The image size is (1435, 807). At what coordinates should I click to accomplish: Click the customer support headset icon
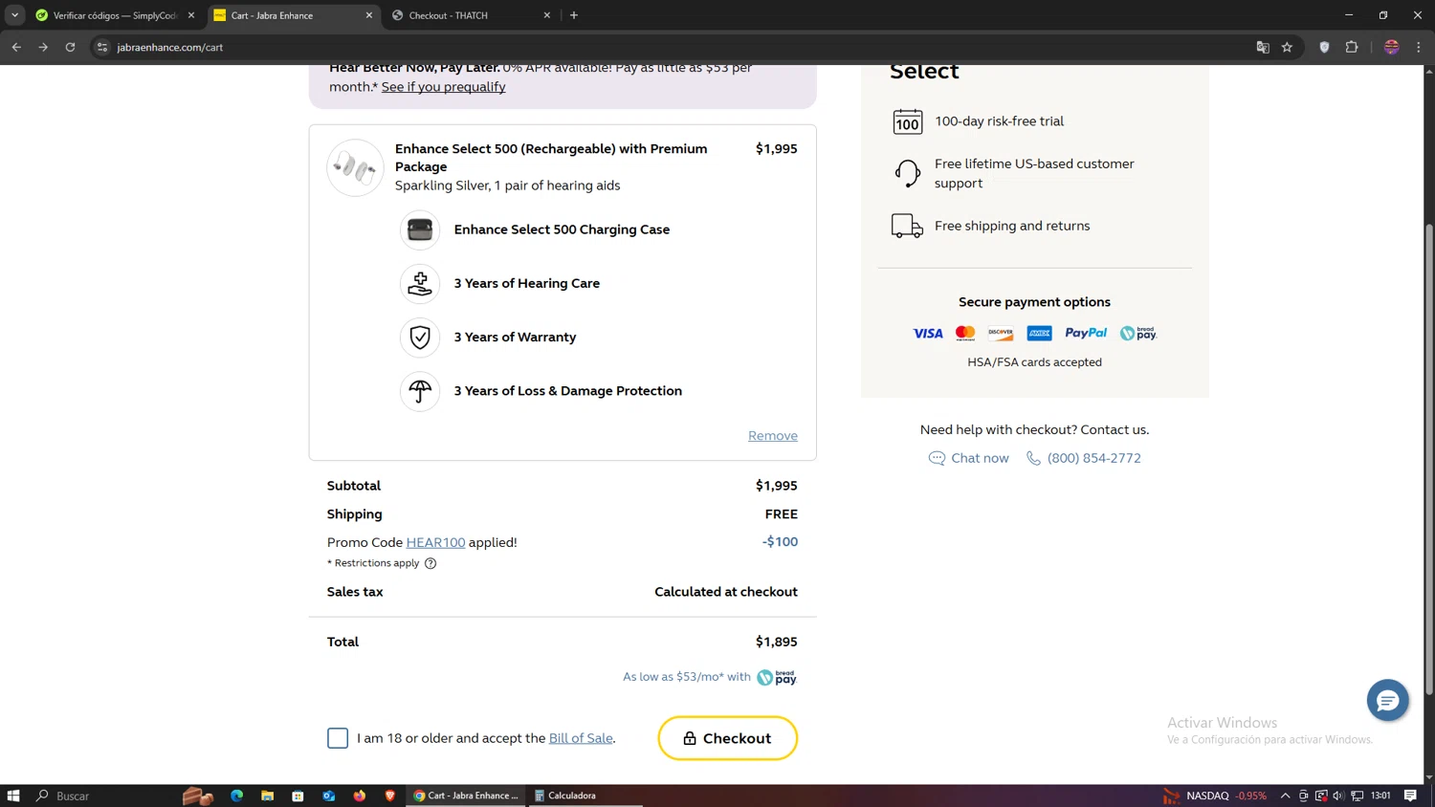click(907, 173)
